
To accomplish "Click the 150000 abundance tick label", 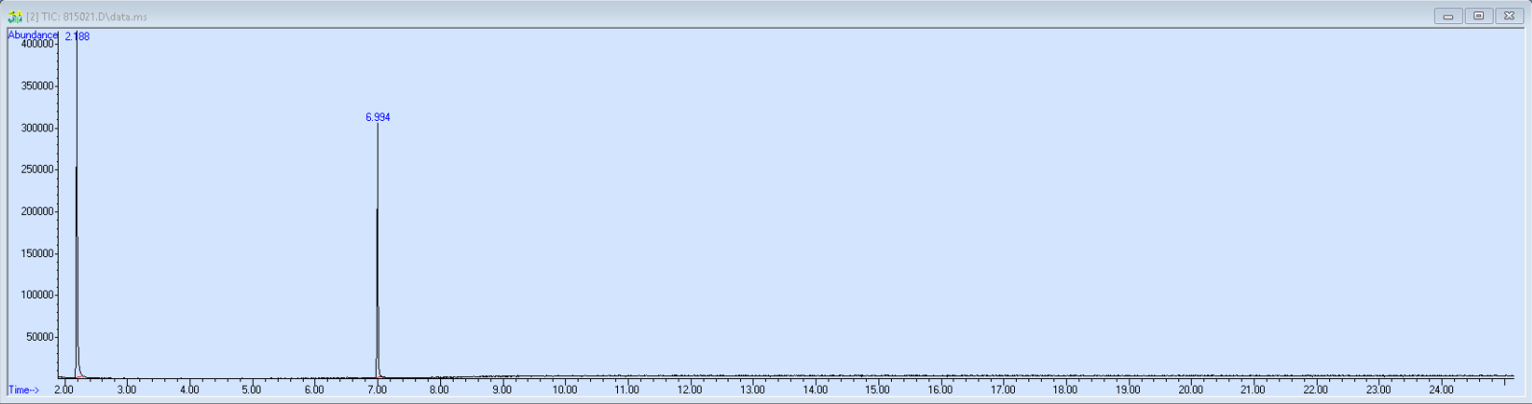I will pyautogui.click(x=37, y=253).
